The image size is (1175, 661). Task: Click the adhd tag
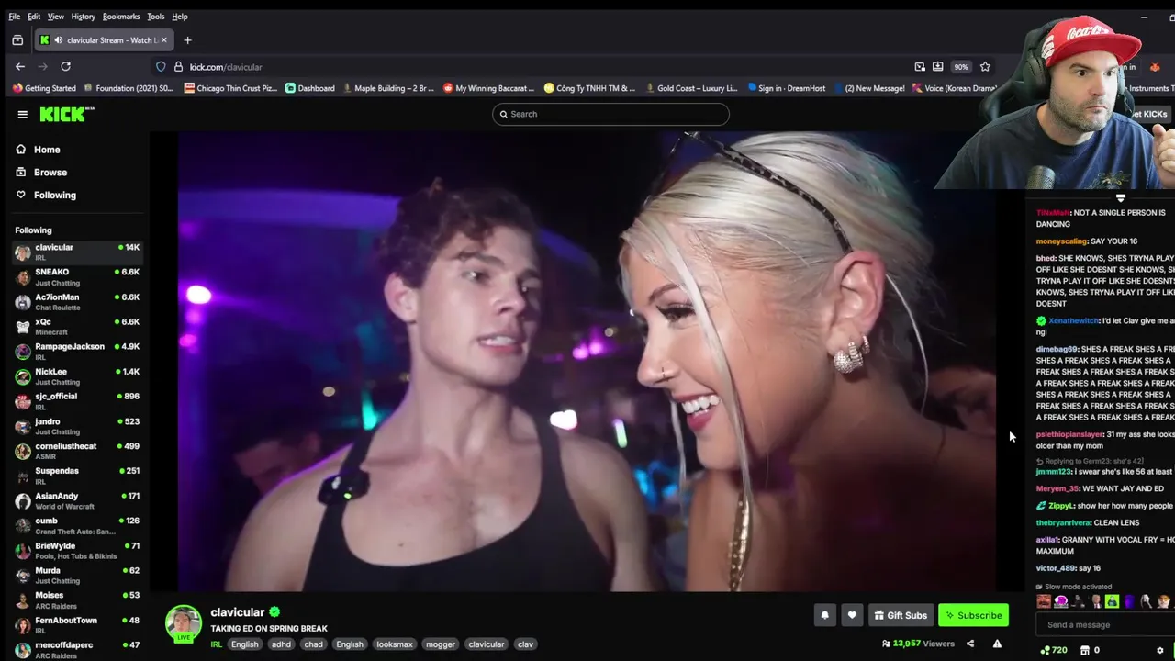click(281, 644)
